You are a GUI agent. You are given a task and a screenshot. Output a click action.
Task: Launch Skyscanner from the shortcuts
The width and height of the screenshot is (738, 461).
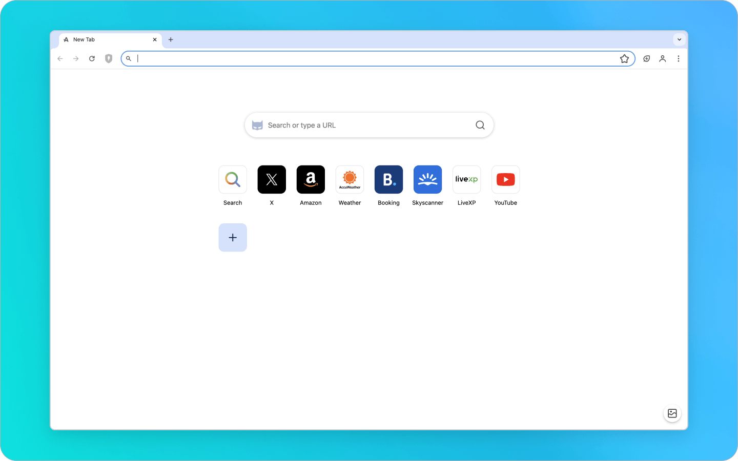pyautogui.click(x=427, y=179)
